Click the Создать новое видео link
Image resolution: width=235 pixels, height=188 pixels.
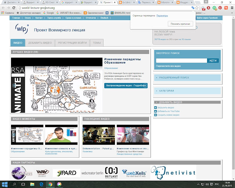coord(168,115)
